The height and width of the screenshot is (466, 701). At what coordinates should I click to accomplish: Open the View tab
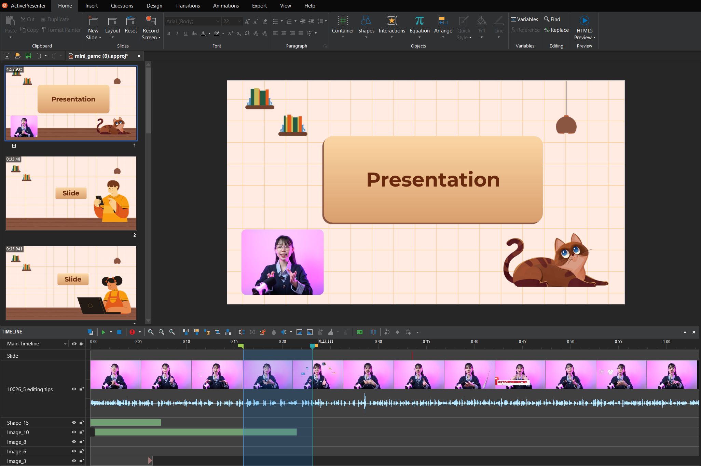(285, 6)
